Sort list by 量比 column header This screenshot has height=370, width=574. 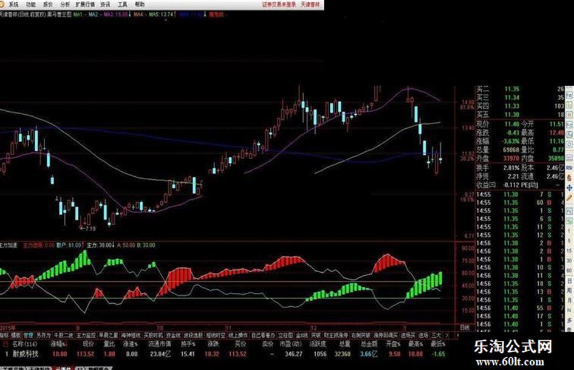click(x=109, y=344)
